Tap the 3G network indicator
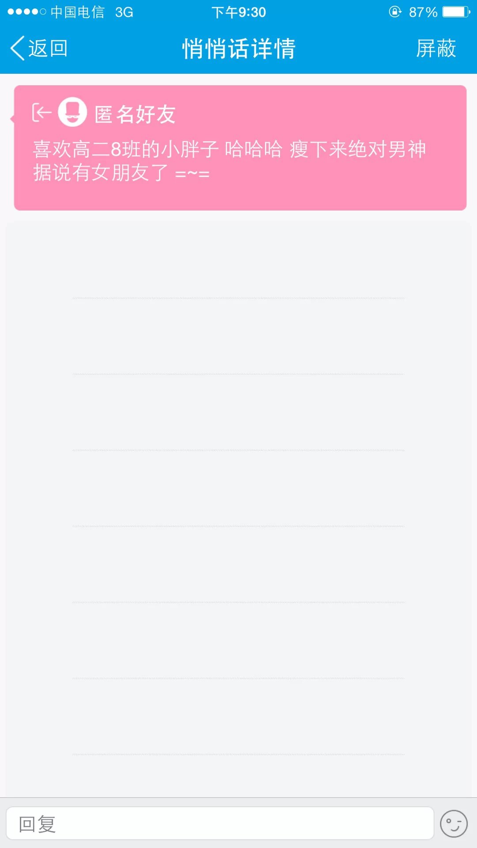The image size is (477, 848). click(124, 12)
